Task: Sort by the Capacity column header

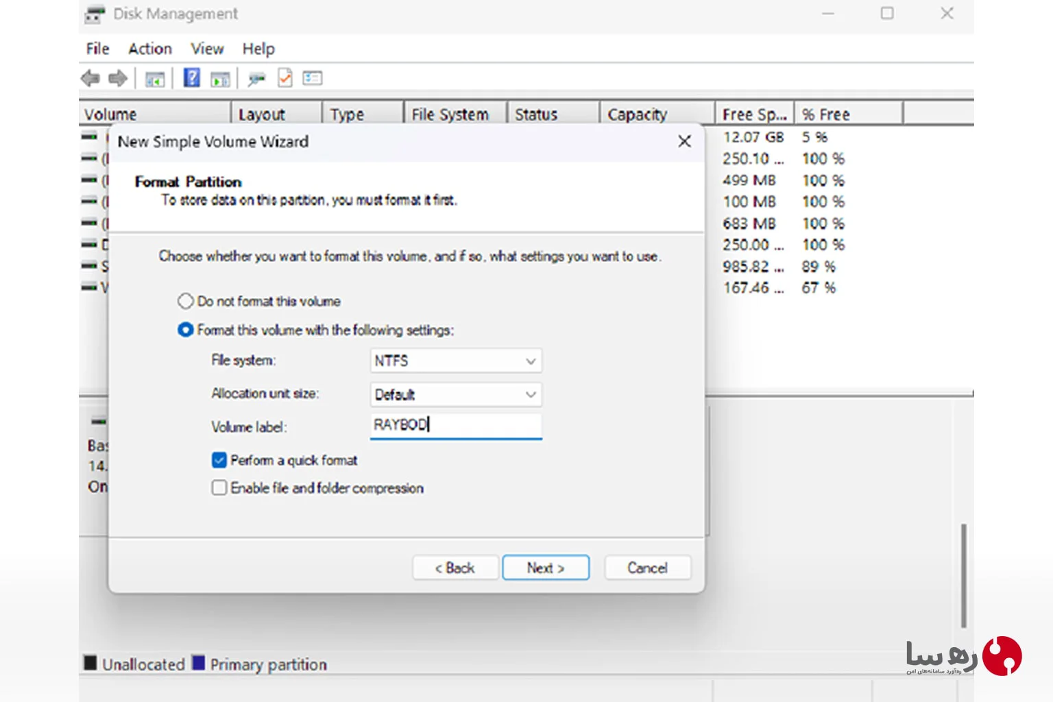Action: [658, 114]
